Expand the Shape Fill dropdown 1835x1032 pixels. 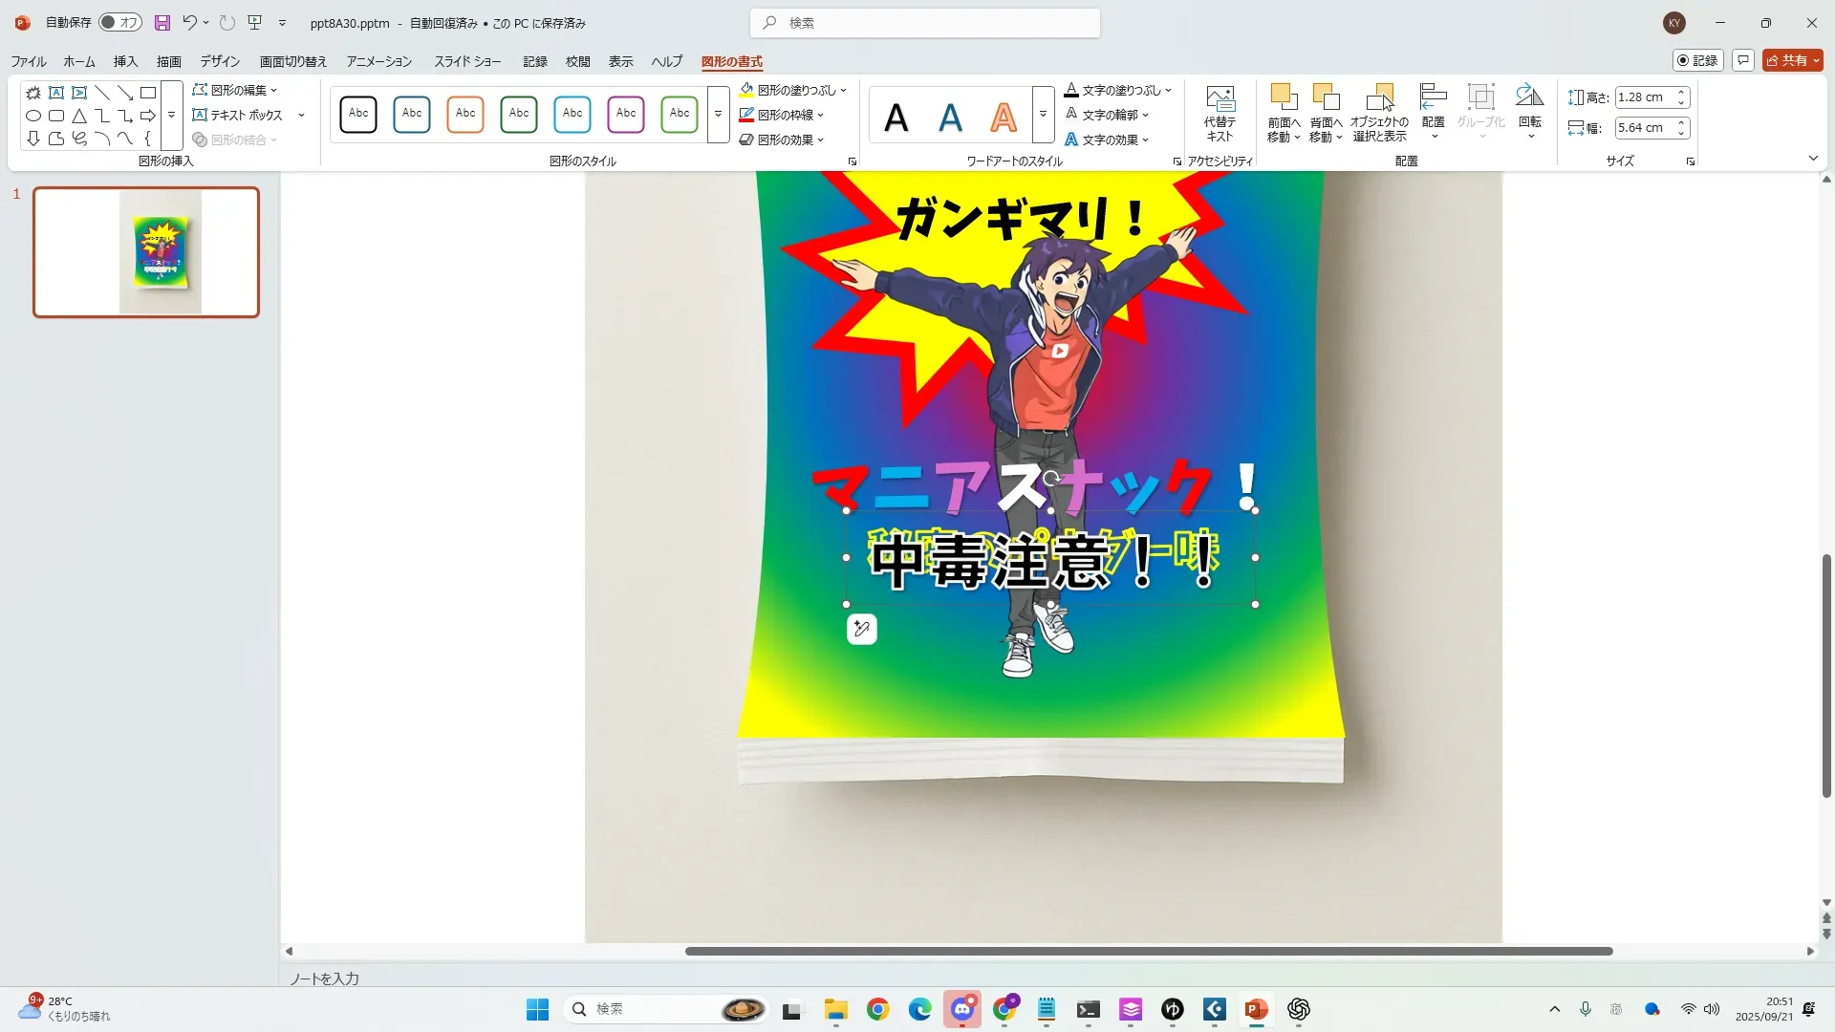click(x=843, y=90)
